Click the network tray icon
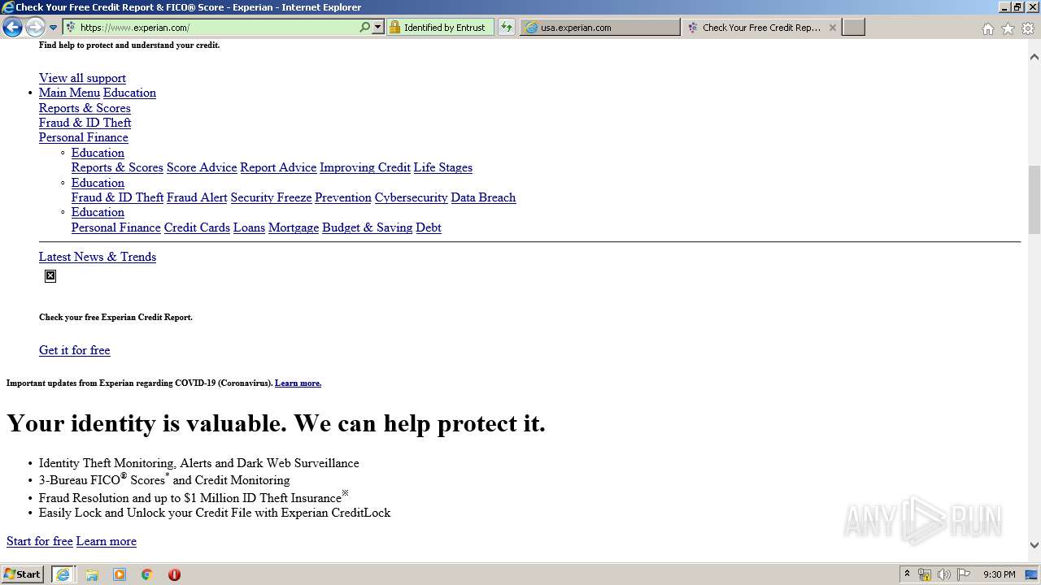Screen dimensions: 1041x585 (x=925, y=574)
